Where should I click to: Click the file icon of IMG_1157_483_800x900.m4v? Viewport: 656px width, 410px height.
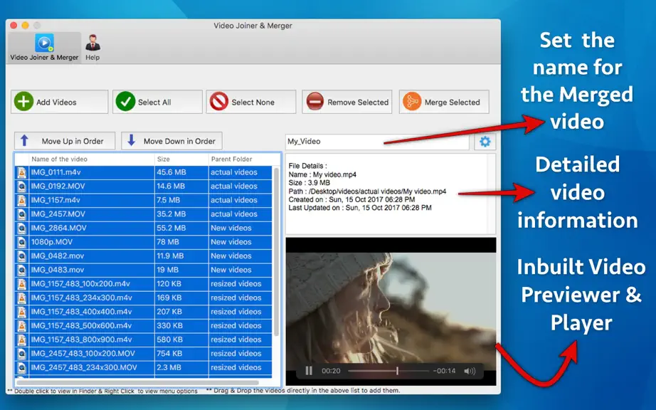[x=21, y=340]
